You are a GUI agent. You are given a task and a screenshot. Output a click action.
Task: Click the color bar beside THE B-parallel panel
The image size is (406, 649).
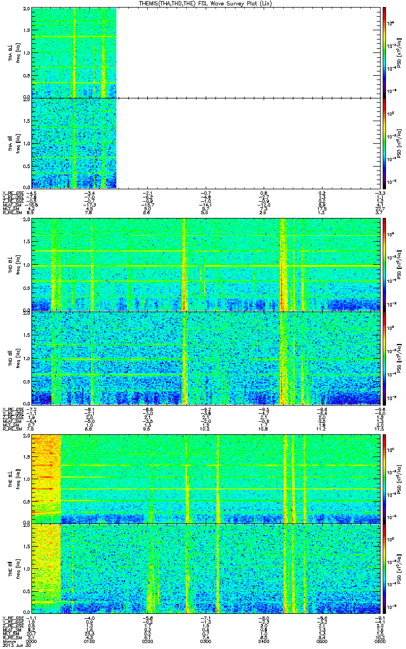(x=385, y=568)
